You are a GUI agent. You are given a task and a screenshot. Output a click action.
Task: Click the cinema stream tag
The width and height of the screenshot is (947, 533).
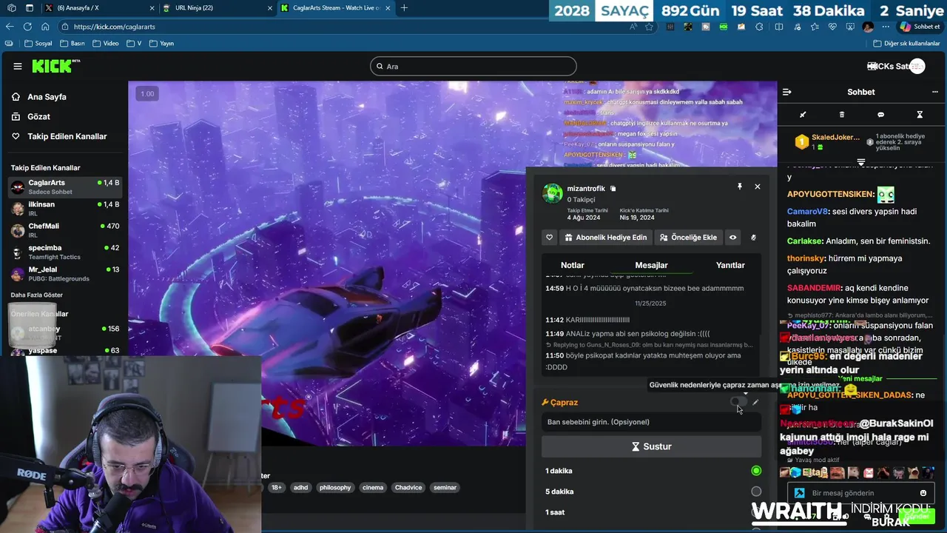coord(373,487)
